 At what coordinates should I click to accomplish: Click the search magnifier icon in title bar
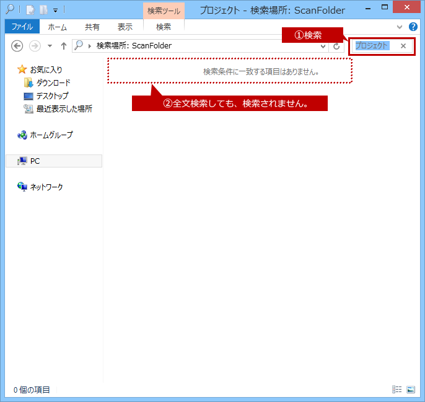tap(10, 9)
